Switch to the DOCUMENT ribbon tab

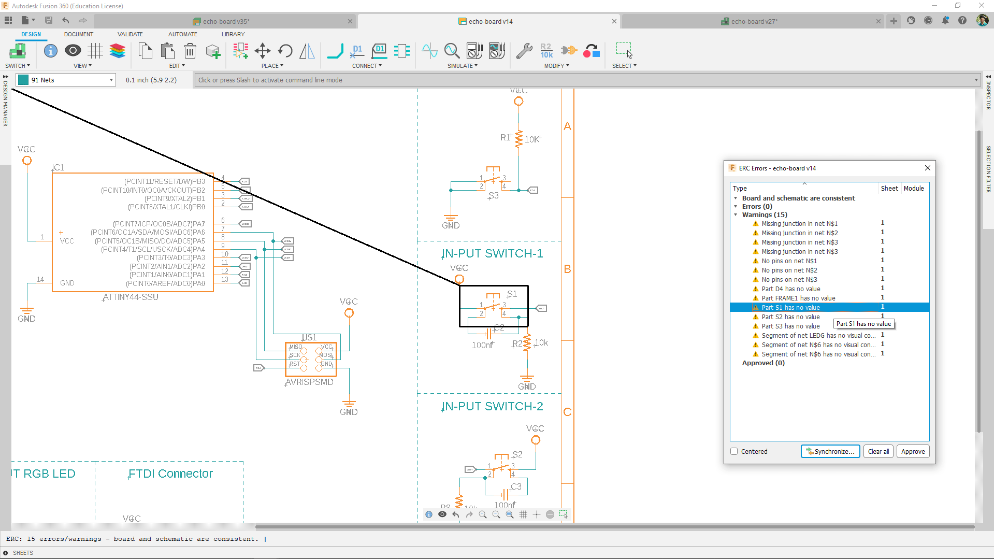(79, 34)
